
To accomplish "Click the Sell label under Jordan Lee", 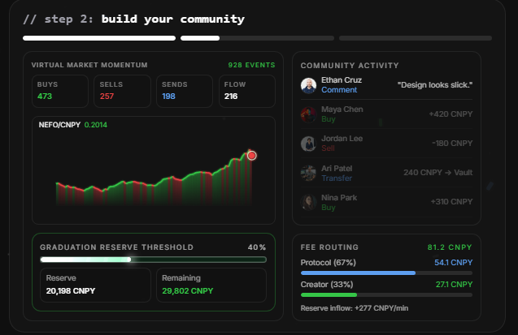I will (328, 148).
